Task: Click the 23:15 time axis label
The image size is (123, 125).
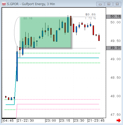Action: pyautogui.click(x=65, y=121)
